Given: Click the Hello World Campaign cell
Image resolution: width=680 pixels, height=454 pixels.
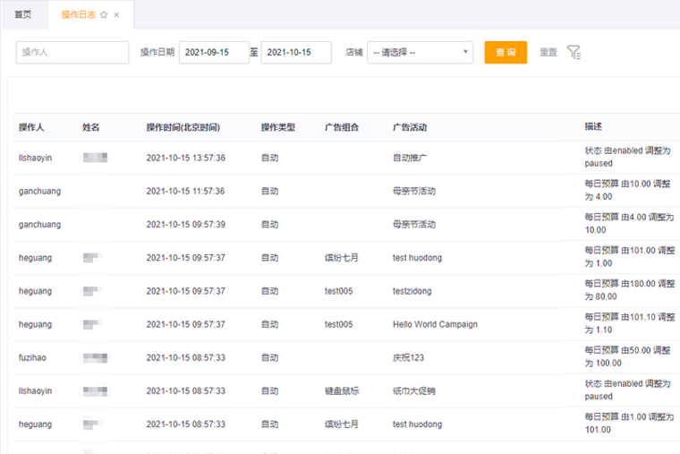Looking at the screenshot, I should (435, 324).
